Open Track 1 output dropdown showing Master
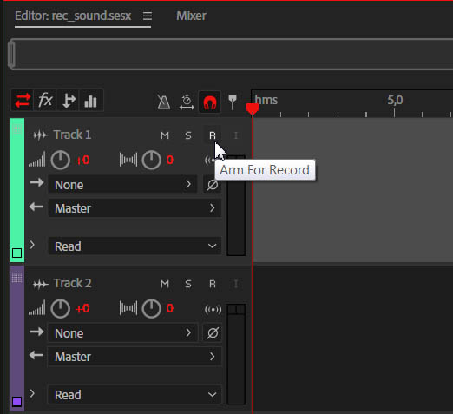Screen dimensions: 453x414 pos(135,207)
